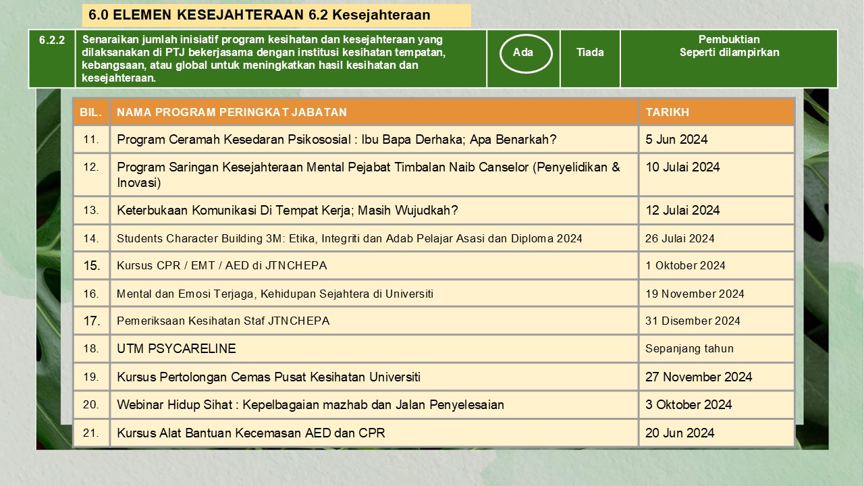Click the "6.2.2" item number cell
Screen dimensions: 864x486
(x=52, y=40)
